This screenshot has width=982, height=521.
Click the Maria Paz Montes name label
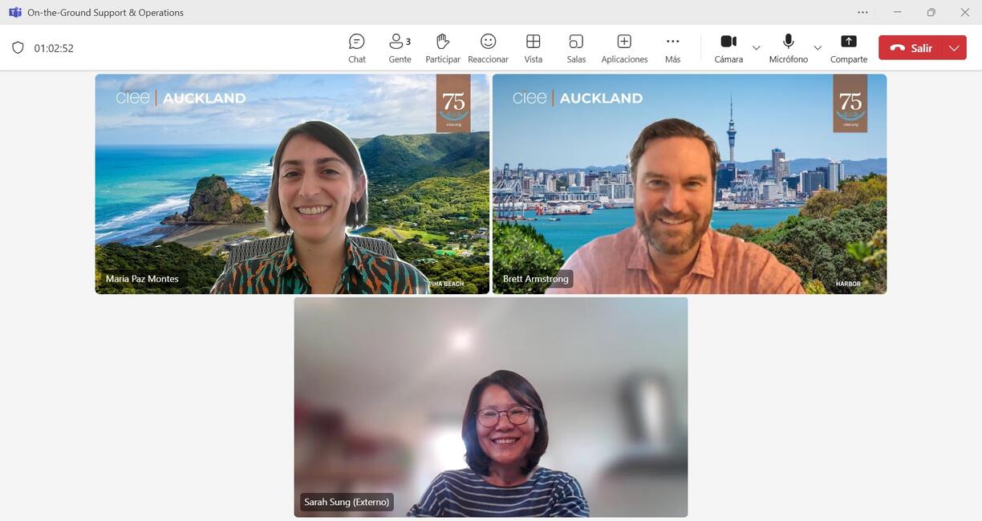[142, 279]
